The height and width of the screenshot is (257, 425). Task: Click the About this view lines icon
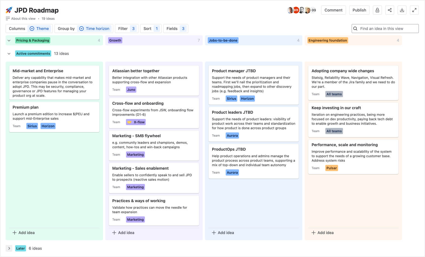tap(8, 18)
